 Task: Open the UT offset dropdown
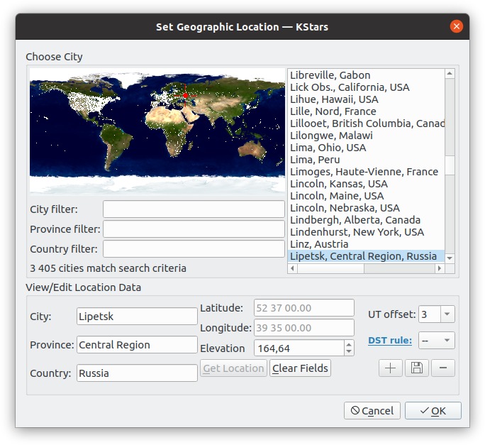click(x=447, y=314)
